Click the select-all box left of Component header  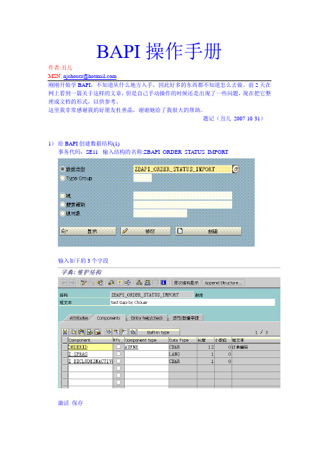point(65,340)
